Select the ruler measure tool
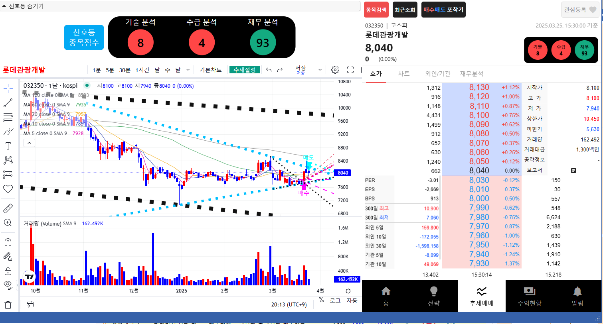 click(x=8, y=208)
